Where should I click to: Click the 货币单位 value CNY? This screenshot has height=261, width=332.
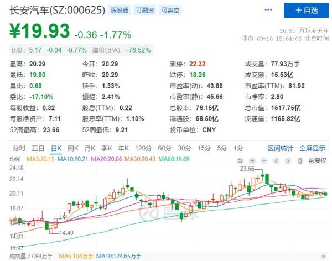209,130
